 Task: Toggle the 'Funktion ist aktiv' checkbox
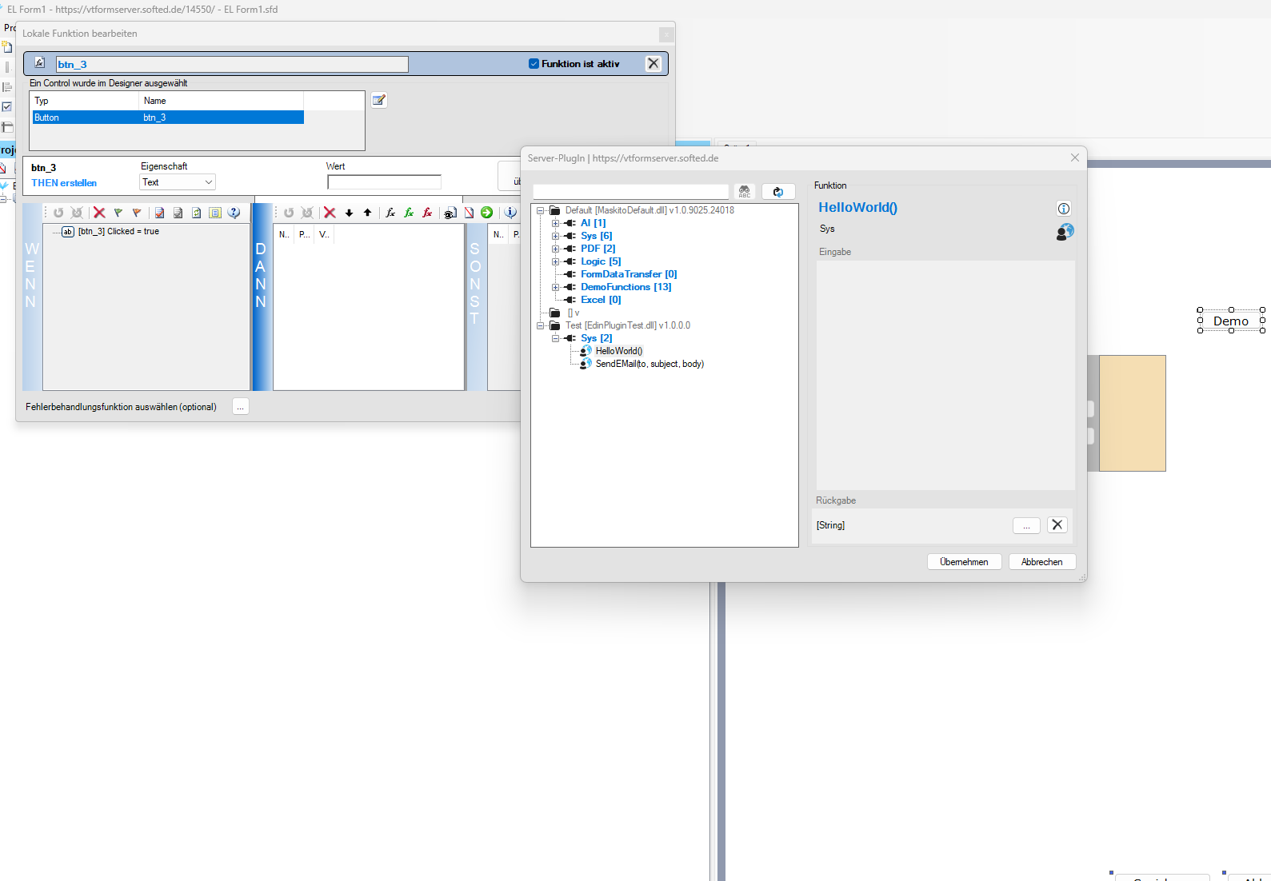(x=534, y=64)
